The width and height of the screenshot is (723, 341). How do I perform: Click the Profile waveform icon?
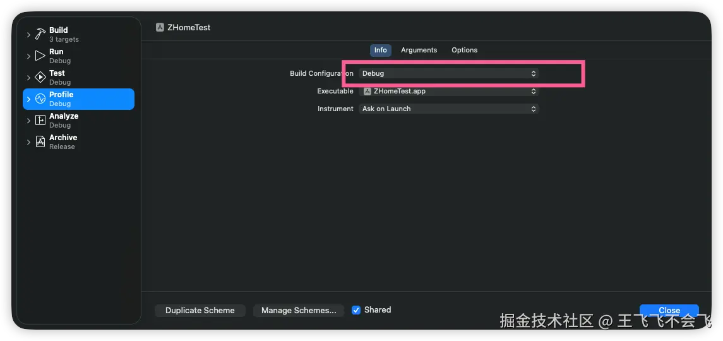click(40, 99)
